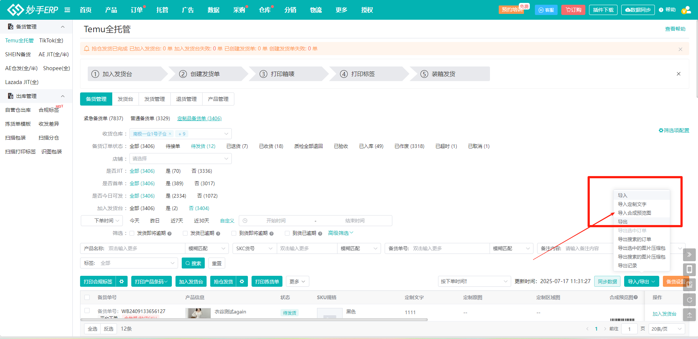Switch to the 发货管理 tab

[155, 99]
